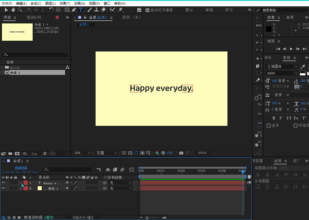This screenshot has height=220, width=309.
Task: Enable the auto-open panels checkbox
Action: [x=147, y=10]
